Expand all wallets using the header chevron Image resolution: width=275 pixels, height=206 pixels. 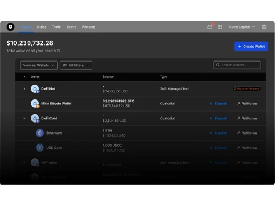click(x=24, y=77)
